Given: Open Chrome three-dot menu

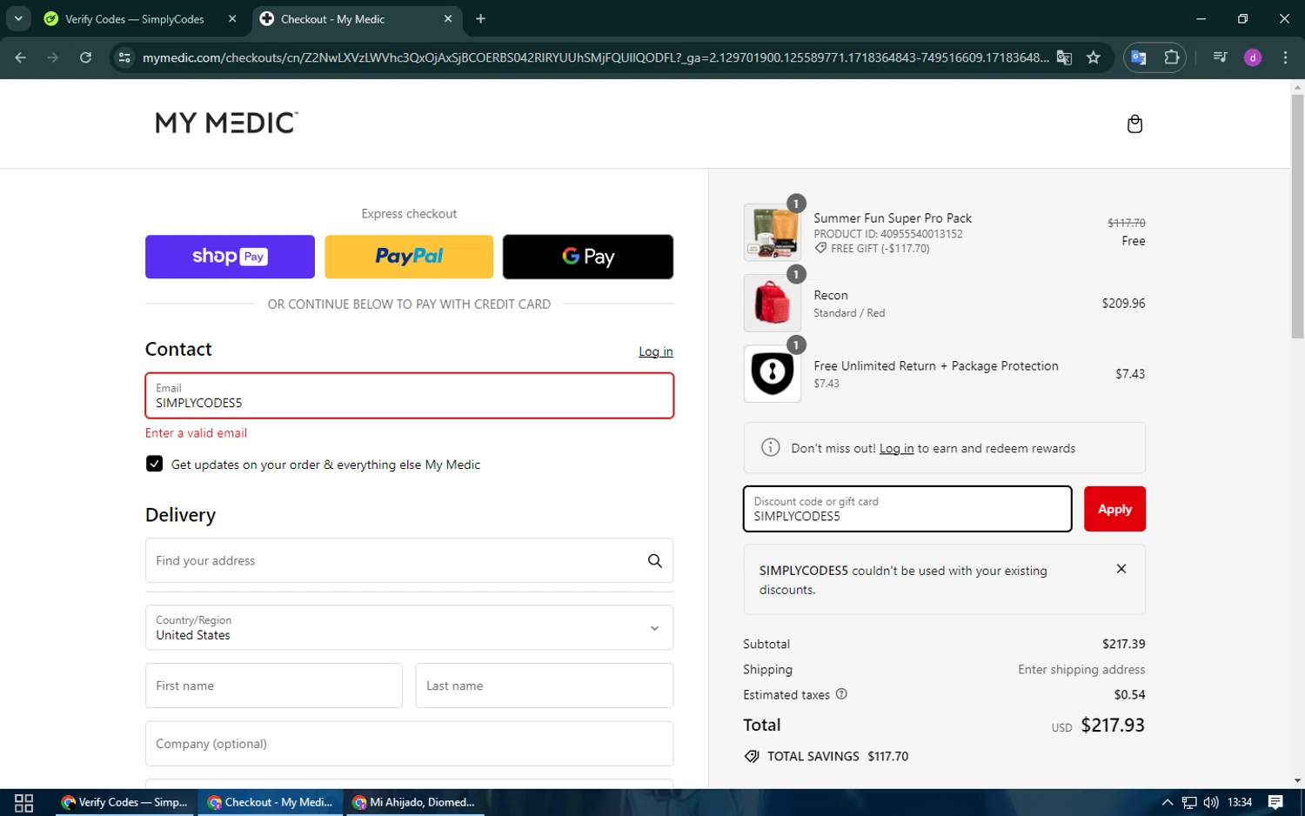Looking at the screenshot, I should click(1284, 57).
